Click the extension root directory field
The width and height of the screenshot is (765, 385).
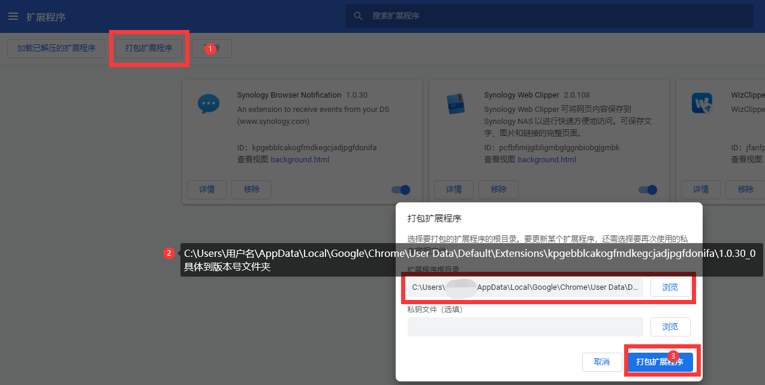(x=525, y=287)
